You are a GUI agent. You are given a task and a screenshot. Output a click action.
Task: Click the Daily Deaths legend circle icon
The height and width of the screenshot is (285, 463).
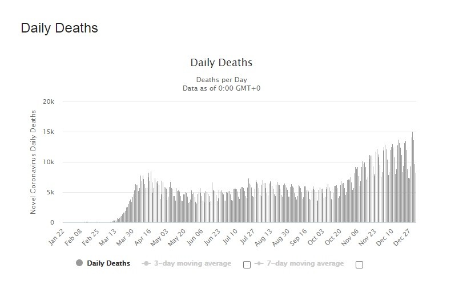pos(79,263)
